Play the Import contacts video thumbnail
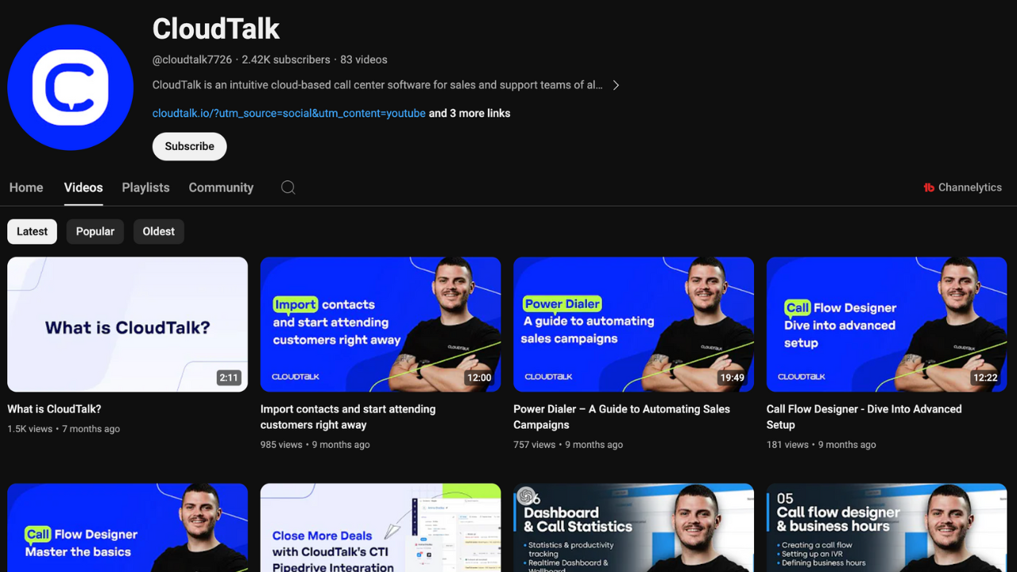 [381, 324]
